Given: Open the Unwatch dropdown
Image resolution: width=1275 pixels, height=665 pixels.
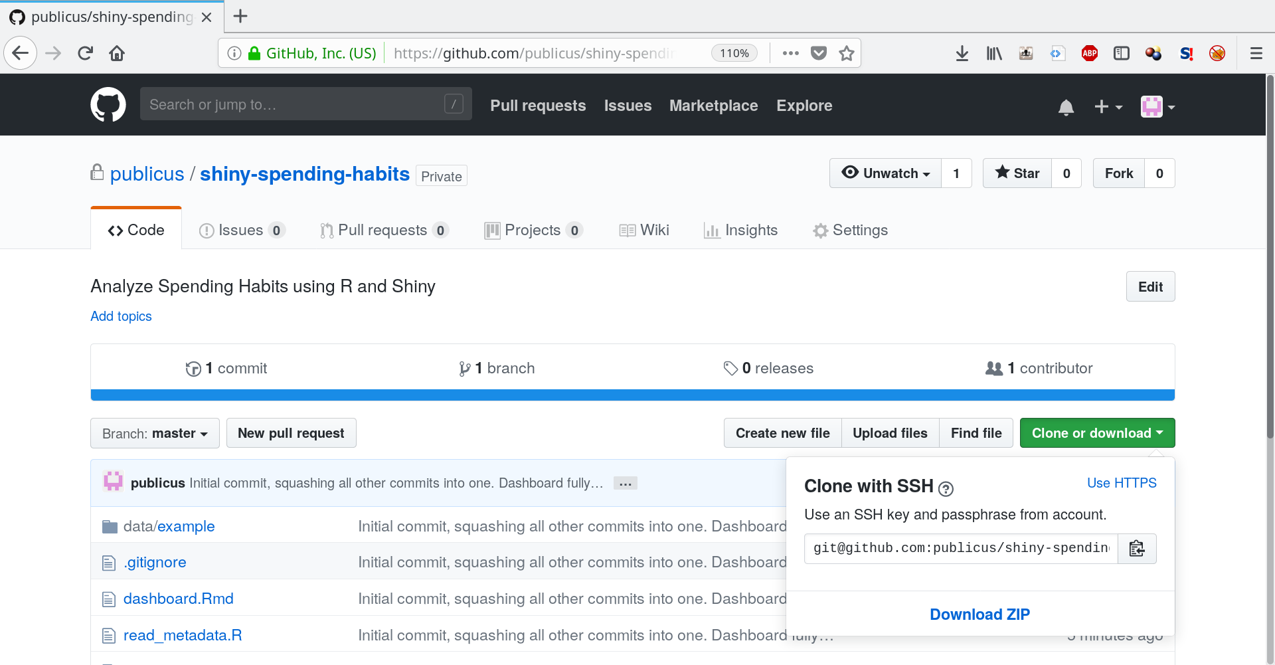Looking at the screenshot, I should click(x=885, y=173).
